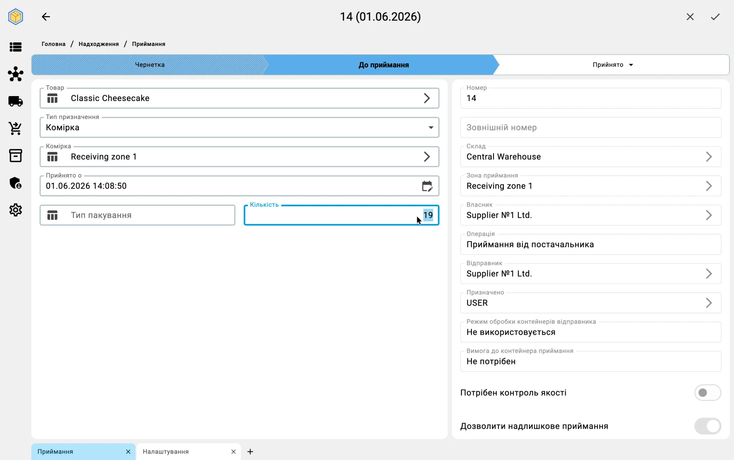This screenshot has height=460, width=734.
Task: Go to Головна breadcrumb
Action: pos(54,44)
